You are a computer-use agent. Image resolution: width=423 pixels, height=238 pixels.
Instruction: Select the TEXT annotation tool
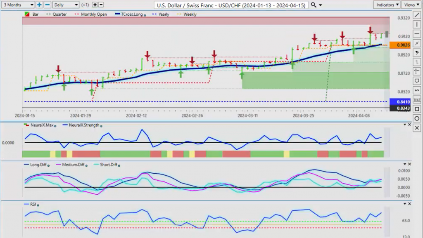[417, 100]
